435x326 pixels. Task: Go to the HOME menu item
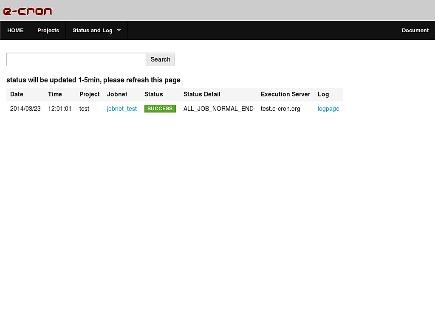[x=15, y=30]
